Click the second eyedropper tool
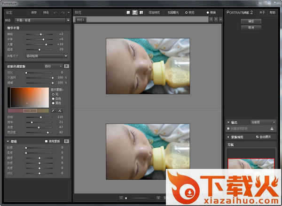282x206 pixels. click(x=60, y=110)
